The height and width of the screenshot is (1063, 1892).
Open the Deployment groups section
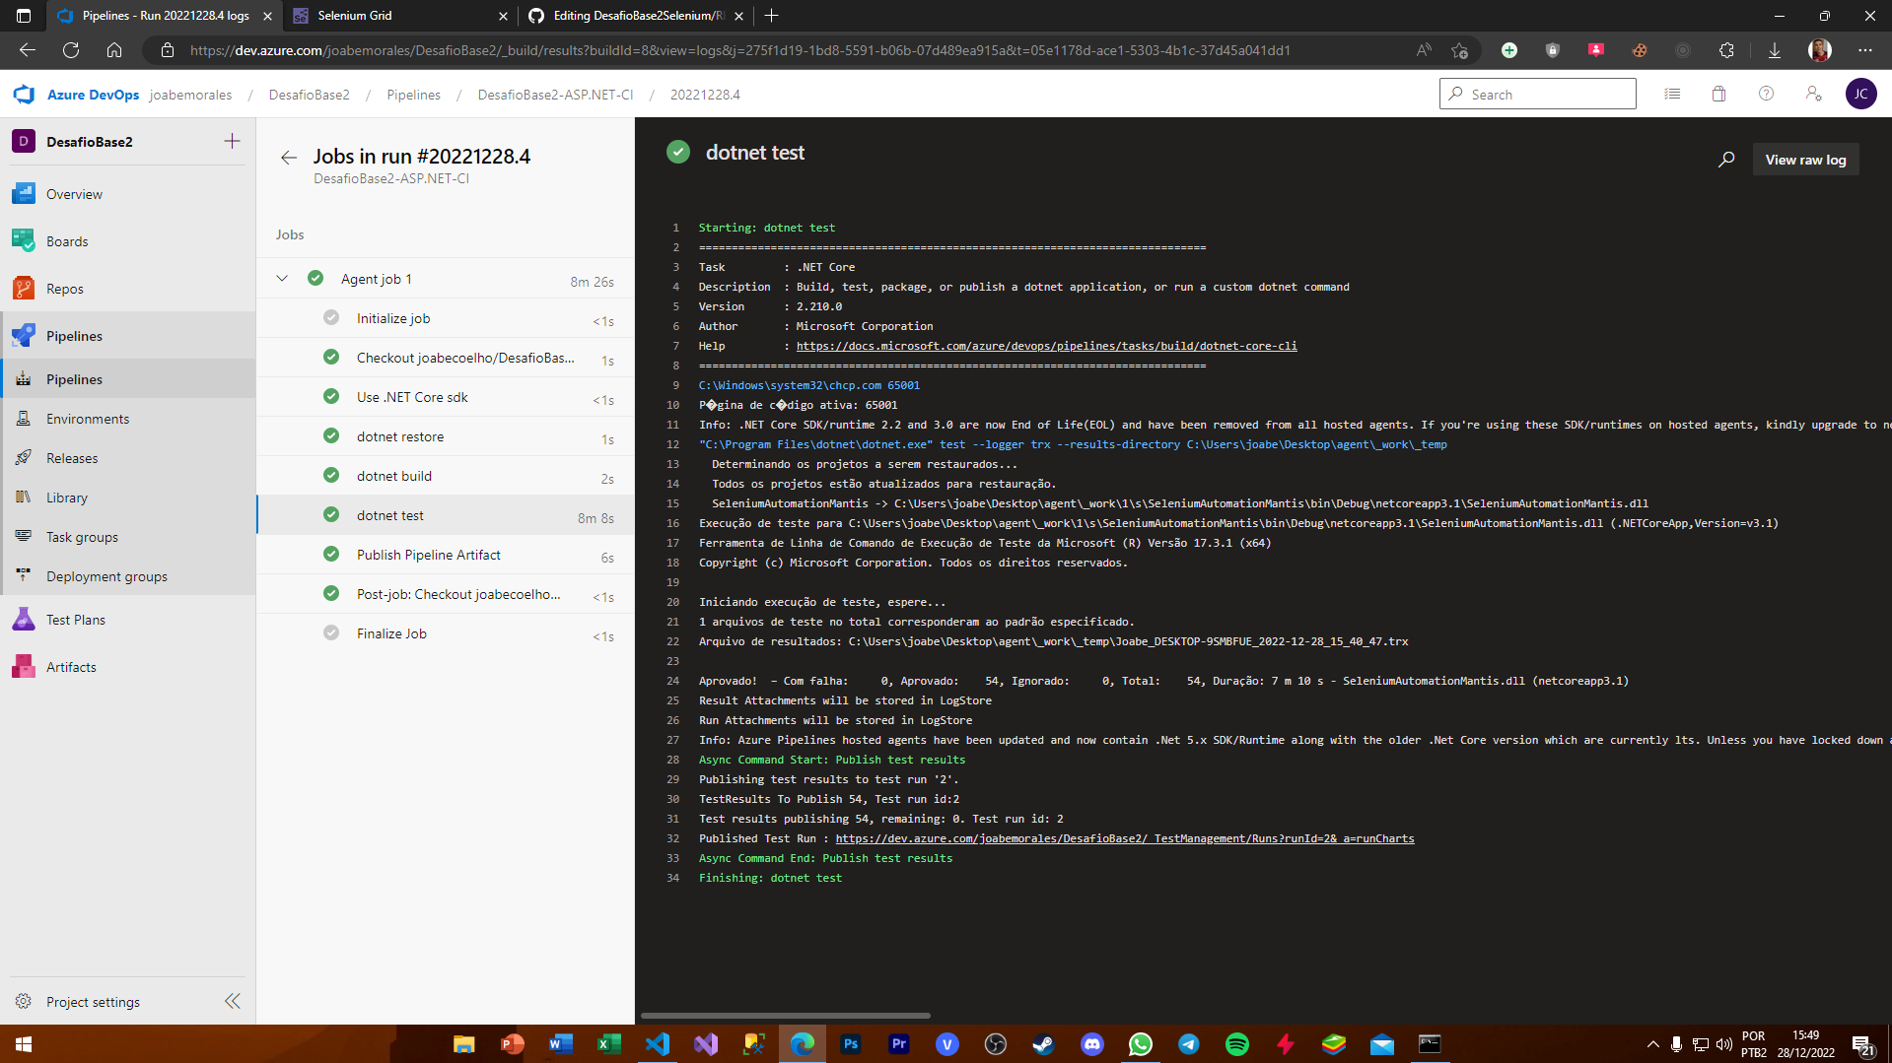click(x=106, y=575)
